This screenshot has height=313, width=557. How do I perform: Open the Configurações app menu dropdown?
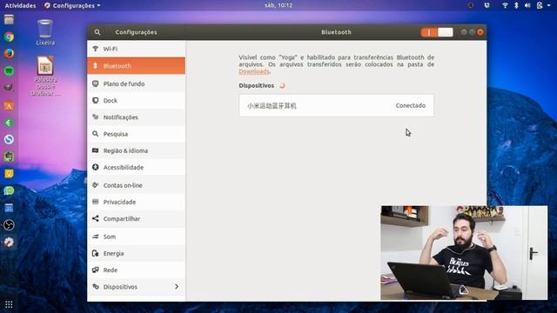click(72, 6)
